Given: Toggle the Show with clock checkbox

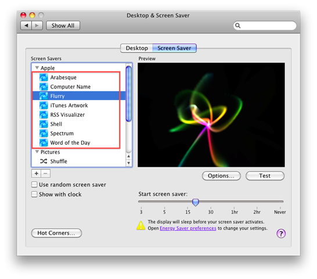Looking at the screenshot, I should coord(34,194).
